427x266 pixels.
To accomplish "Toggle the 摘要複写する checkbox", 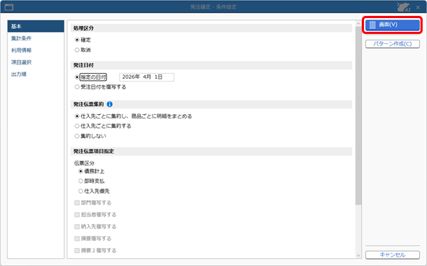I will click(x=77, y=239).
